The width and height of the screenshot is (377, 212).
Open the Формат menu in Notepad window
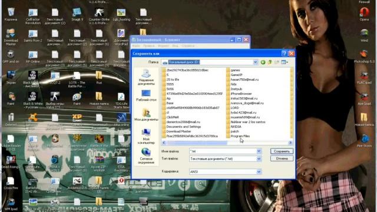click(x=164, y=46)
